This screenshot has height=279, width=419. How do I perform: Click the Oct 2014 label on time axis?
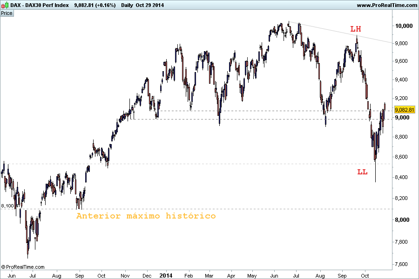point(365,276)
